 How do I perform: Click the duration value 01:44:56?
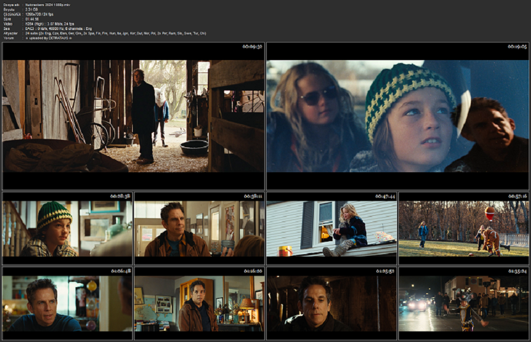[x=32, y=19]
